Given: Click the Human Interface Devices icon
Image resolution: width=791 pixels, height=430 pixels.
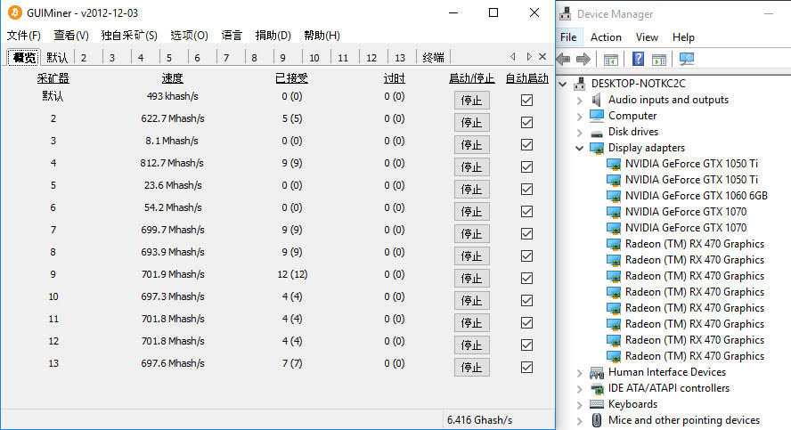Looking at the screenshot, I should coord(597,372).
